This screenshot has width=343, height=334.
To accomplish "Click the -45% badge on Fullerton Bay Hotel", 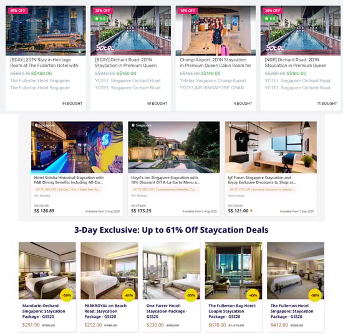I will click(x=253, y=295).
